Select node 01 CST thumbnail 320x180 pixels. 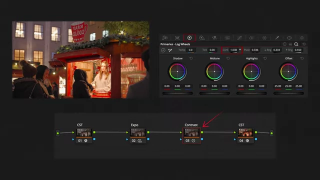84,132
